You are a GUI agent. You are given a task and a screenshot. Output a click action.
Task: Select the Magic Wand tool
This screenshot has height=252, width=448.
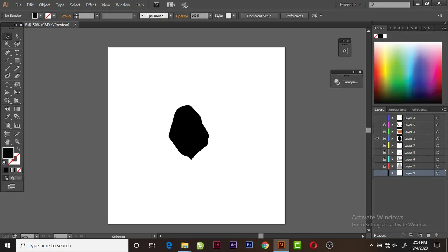tap(7, 44)
